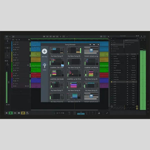The height and width of the screenshot is (150, 150).
Task: Click the search icon in the loop browser
Action: point(111,38)
